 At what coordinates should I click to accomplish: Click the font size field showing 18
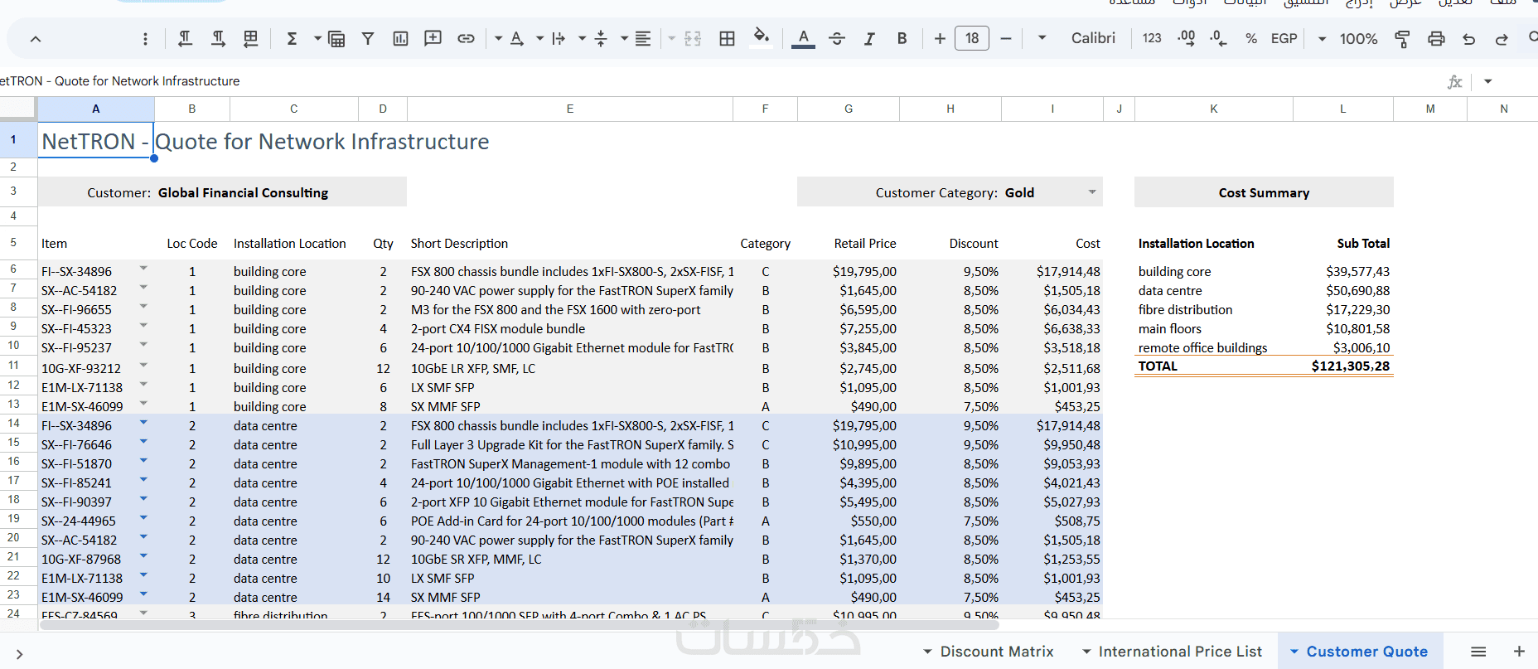[x=972, y=38]
